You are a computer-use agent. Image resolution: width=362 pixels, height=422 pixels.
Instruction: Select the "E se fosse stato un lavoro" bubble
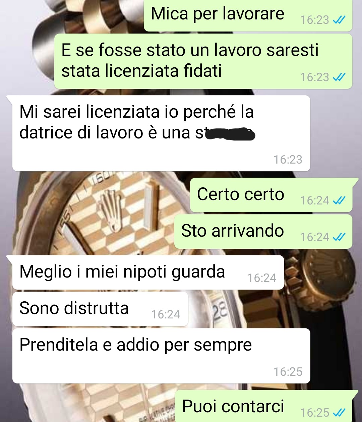click(x=203, y=61)
